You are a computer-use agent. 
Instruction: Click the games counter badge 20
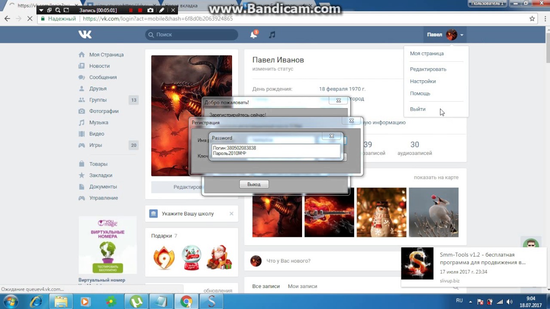click(134, 145)
